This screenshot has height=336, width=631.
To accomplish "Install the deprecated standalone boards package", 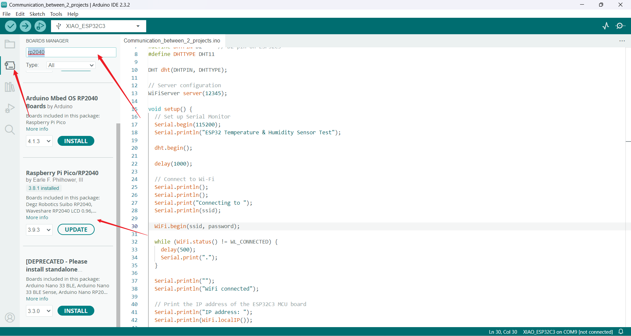I will tap(76, 311).
